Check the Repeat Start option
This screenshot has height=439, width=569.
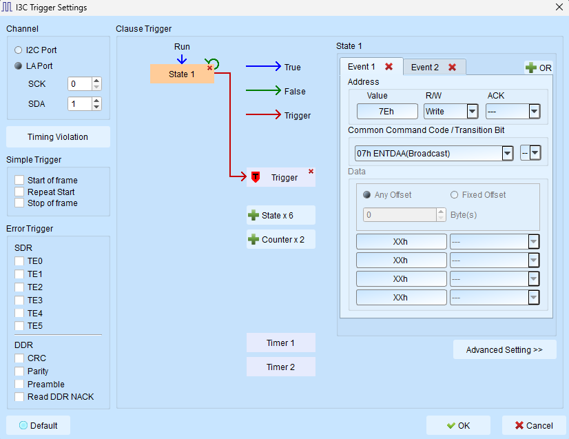click(19, 192)
